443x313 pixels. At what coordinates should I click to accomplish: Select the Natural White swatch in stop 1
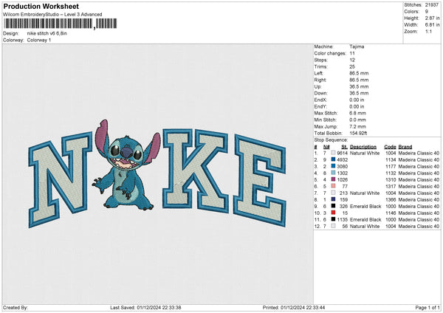tap(334, 153)
